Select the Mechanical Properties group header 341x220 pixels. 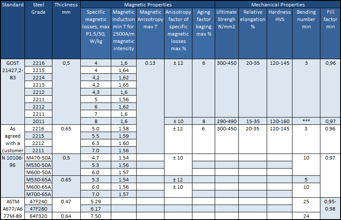click(x=275, y=5)
